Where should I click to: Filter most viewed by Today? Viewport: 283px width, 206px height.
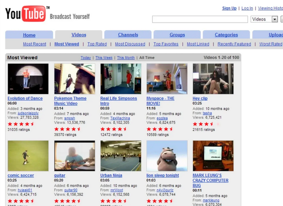86,58
